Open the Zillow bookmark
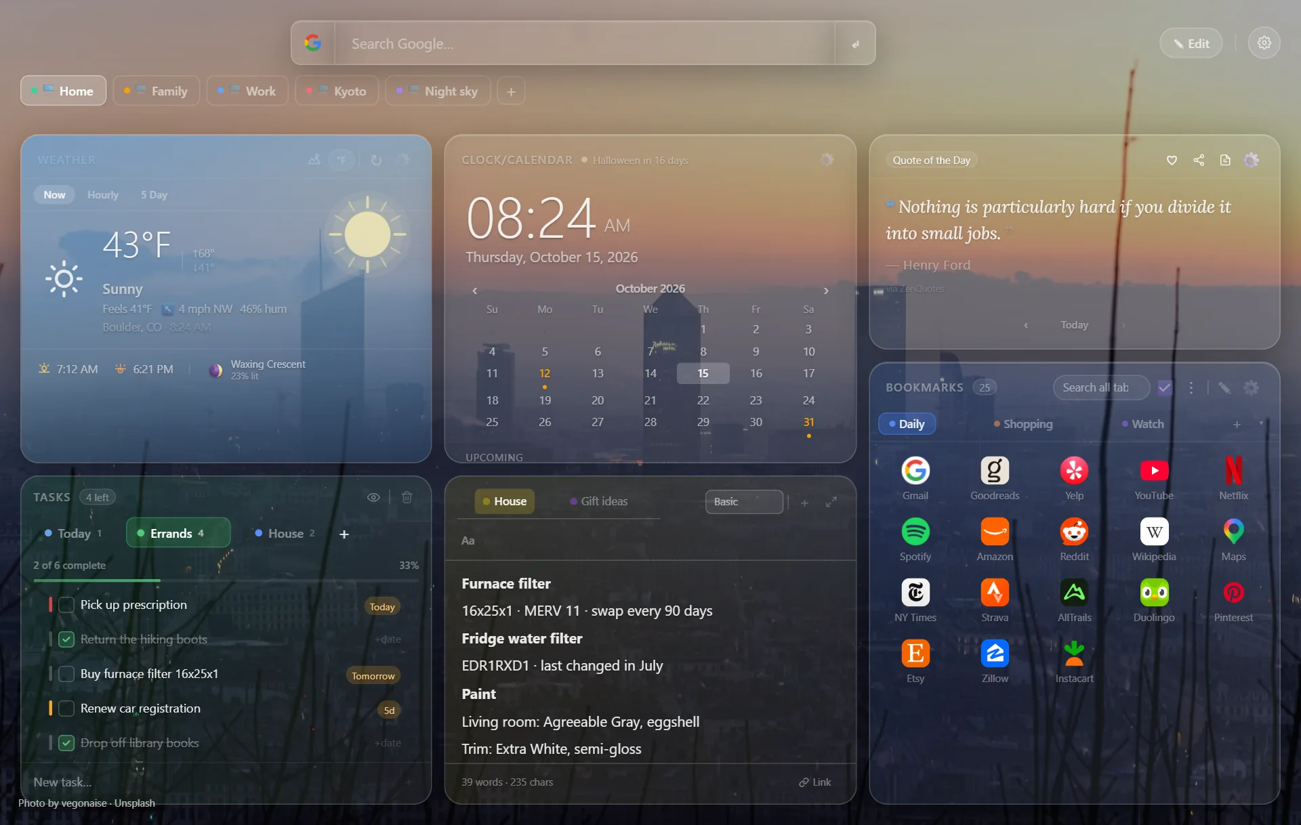The height and width of the screenshot is (825, 1301). tap(994, 661)
